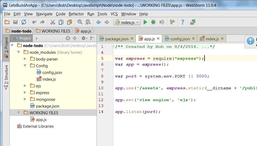The image size is (257, 146).
Task: Click the Save All toolbar icon
Action: coord(15,22)
